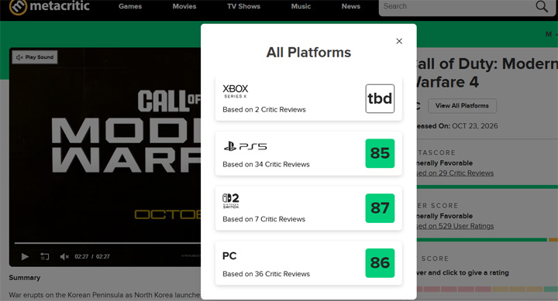Rewind the trailer ten seconds
Screen dimensions: 558x301
pos(44,256)
